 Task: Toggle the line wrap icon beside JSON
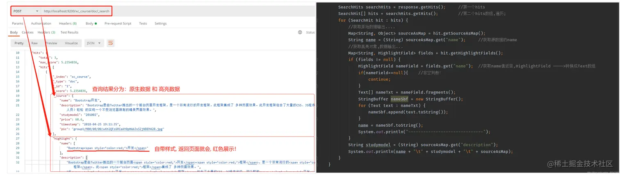110,43
